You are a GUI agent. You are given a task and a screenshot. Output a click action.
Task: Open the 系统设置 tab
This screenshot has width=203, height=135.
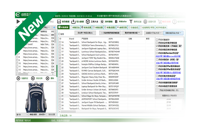86,27
